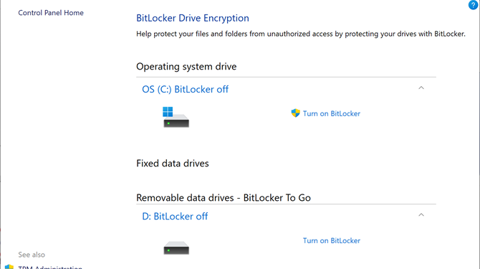This screenshot has height=269, width=480.
Task: Open TPM Administration under See also
Action: click(50, 267)
